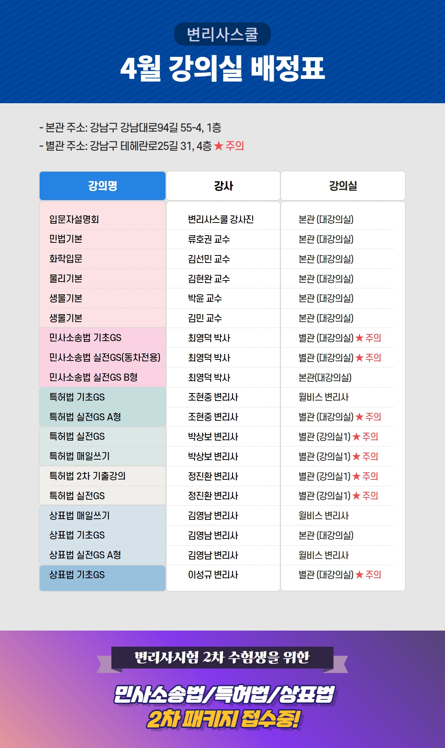Select the 강의실 column header
The height and width of the screenshot is (748, 445).
(343, 186)
